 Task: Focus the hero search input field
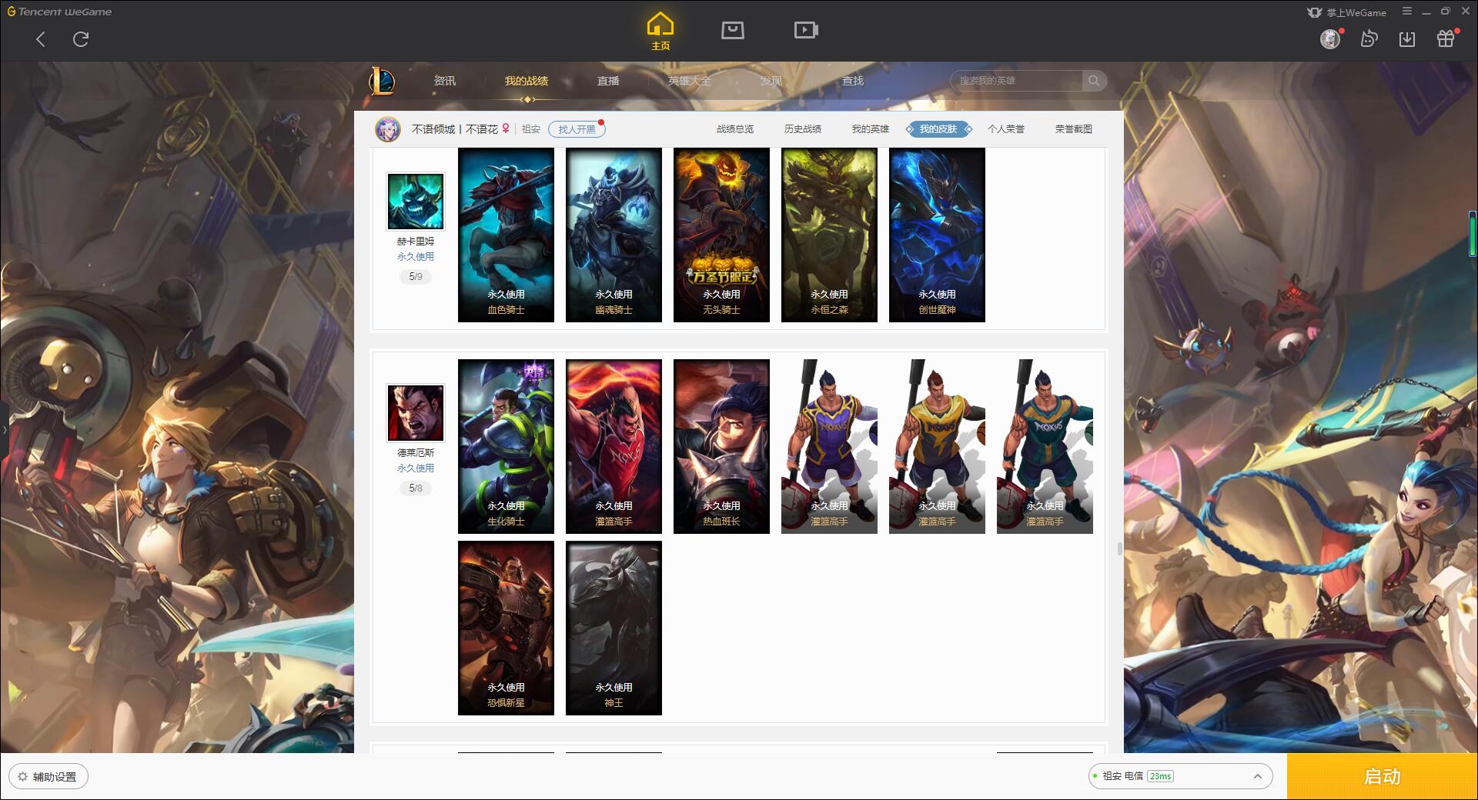coord(1018,81)
